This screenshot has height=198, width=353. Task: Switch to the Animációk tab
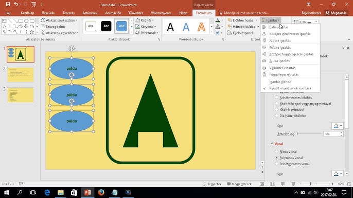click(113, 13)
